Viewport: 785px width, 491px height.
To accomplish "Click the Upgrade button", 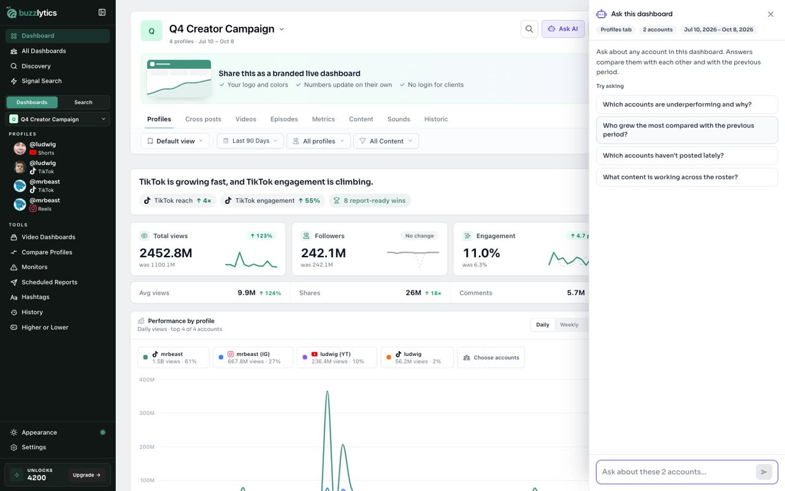I will pos(86,475).
